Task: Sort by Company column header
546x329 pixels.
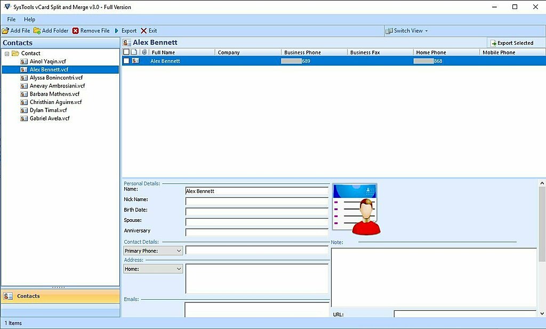Action: 248,52
